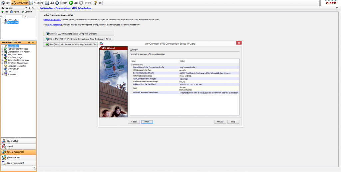Image resolution: width=341 pixels, height=172 pixels.
Task: Expand Network (Client) Access node
Action: click(2, 49)
